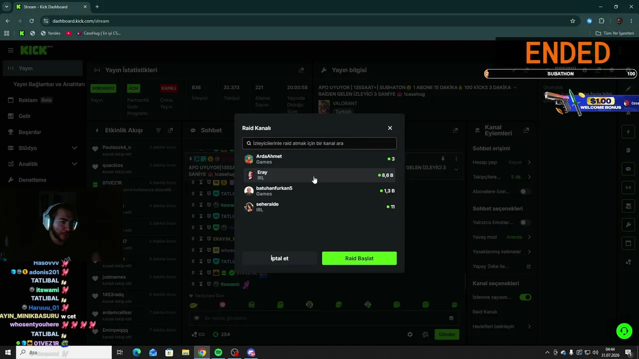Reload the page

tap(31, 21)
